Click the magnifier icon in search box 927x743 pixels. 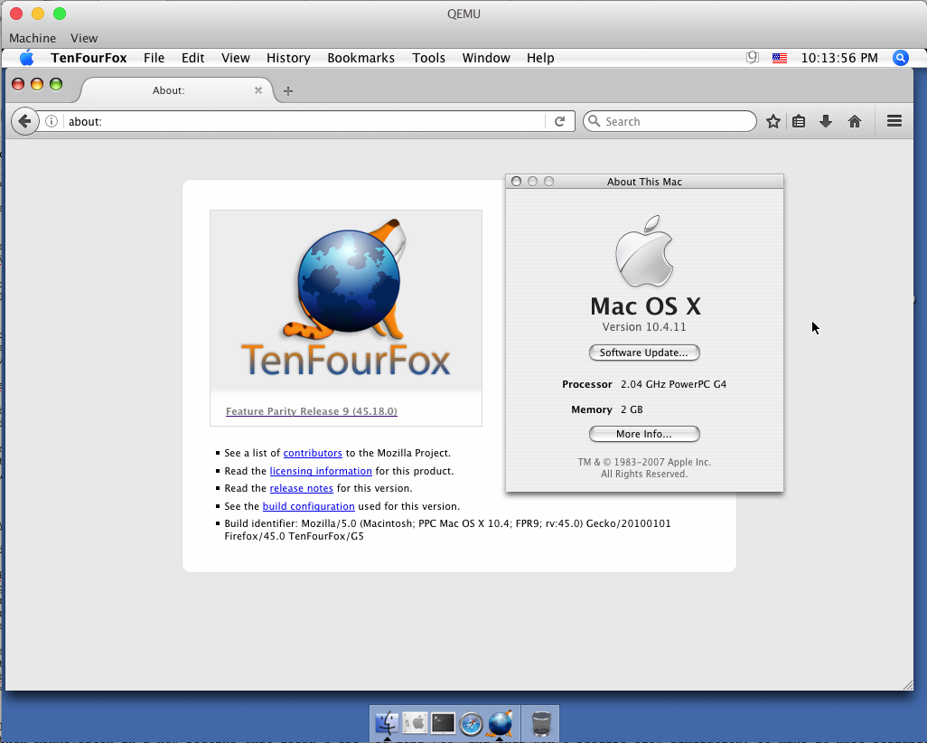[595, 121]
